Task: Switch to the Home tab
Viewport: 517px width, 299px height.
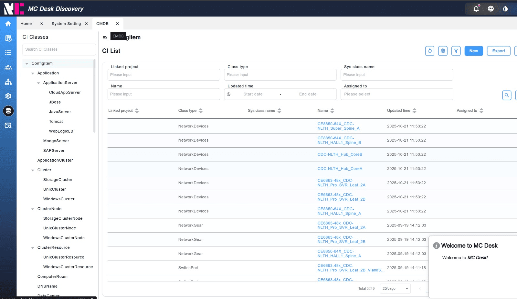Action: pyautogui.click(x=26, y=24)
